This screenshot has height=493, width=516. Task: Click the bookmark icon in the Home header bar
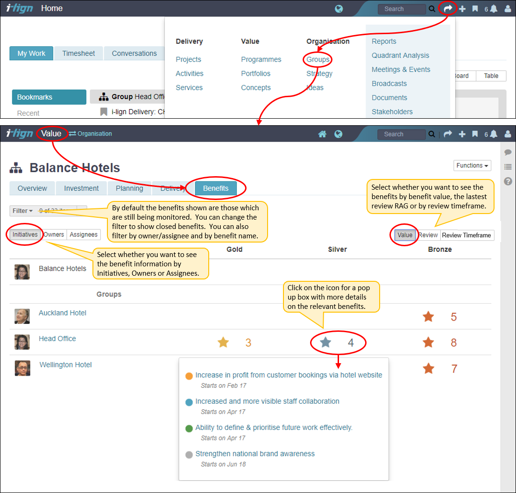pos(475,9)
